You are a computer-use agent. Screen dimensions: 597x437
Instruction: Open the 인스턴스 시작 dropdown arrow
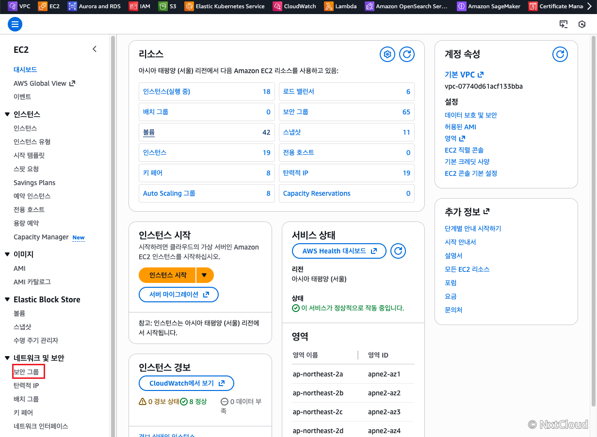pos(205,275)
